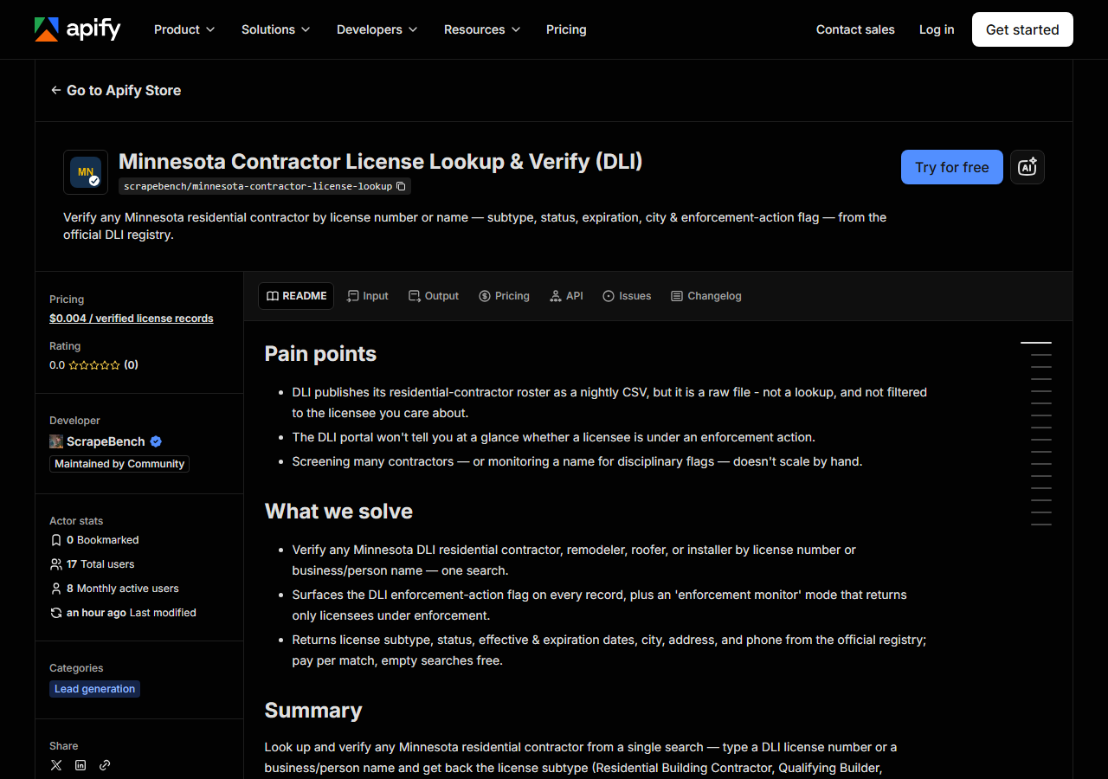Switch to the Input tab
The image size is (1108, 779).
point(368,296)
